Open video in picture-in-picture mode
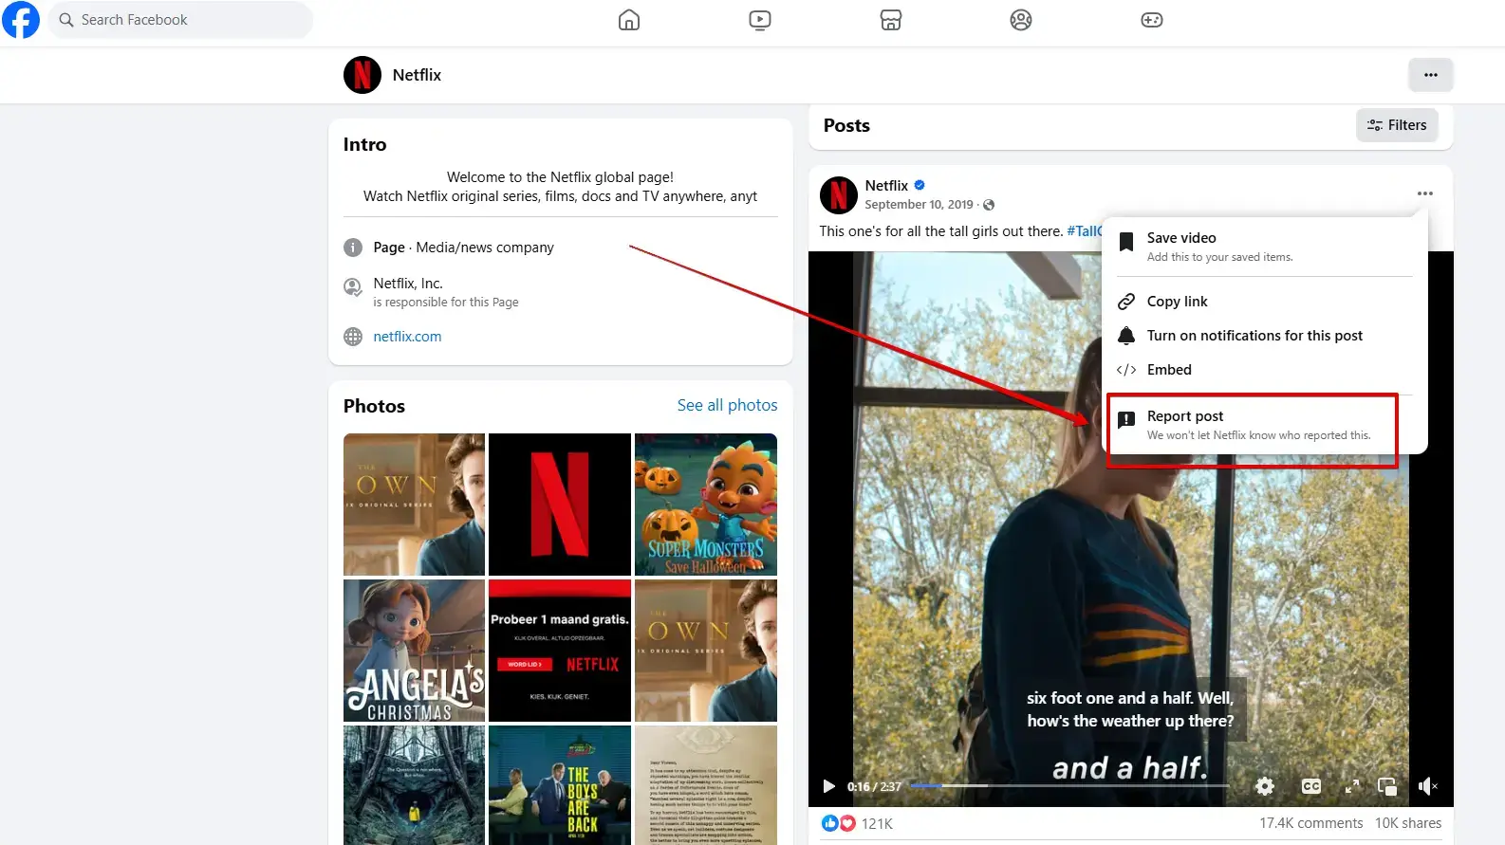 [x=1387, y=786]
